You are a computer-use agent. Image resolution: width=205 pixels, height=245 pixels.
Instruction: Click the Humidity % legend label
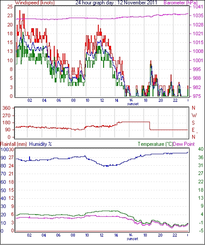(41, 144)
